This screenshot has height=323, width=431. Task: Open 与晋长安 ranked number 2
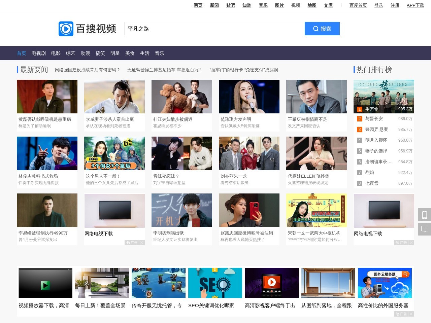[x=374, y=119]
